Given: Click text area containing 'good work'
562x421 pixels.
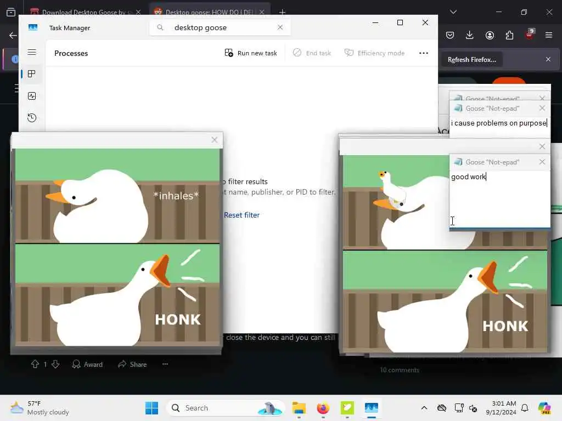Looking at the screenshot, I should pos(499,198).
